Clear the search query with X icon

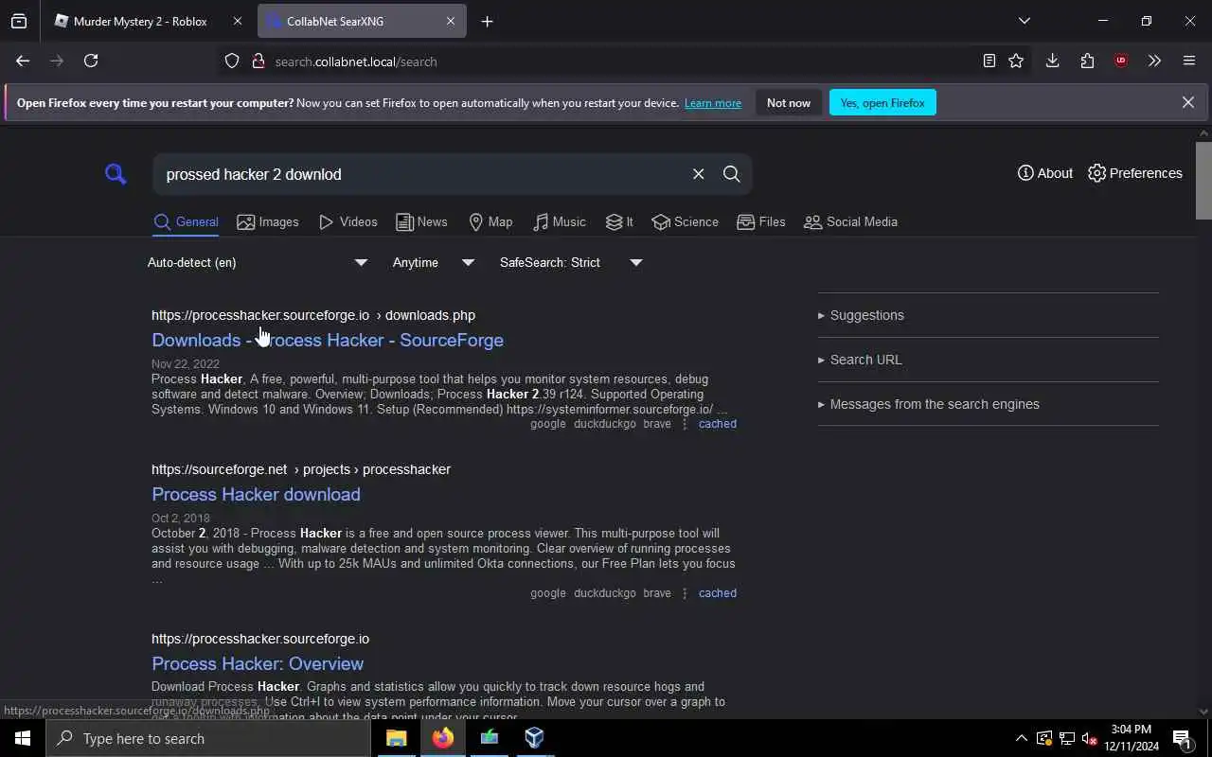coord(698,174)
